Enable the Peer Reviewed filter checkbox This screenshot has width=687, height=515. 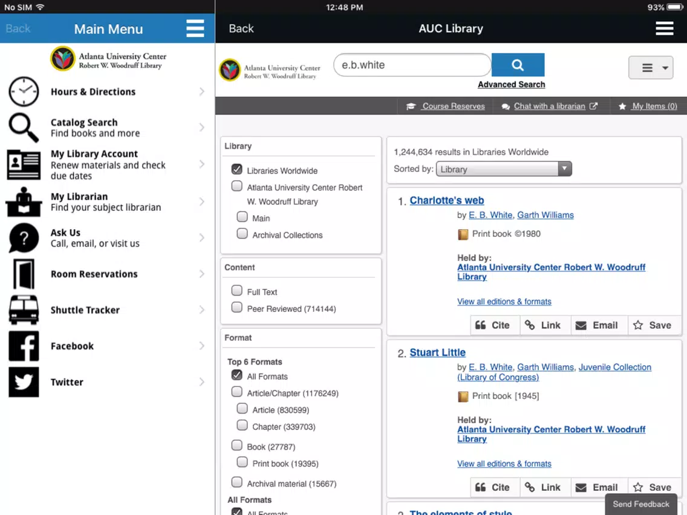pos(236,308)
